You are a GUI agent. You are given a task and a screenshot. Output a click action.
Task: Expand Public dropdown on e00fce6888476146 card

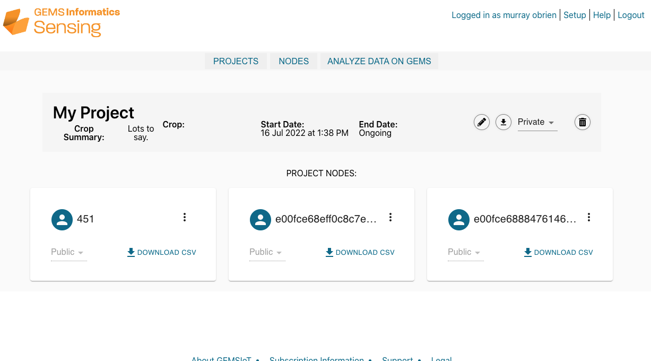465,252
